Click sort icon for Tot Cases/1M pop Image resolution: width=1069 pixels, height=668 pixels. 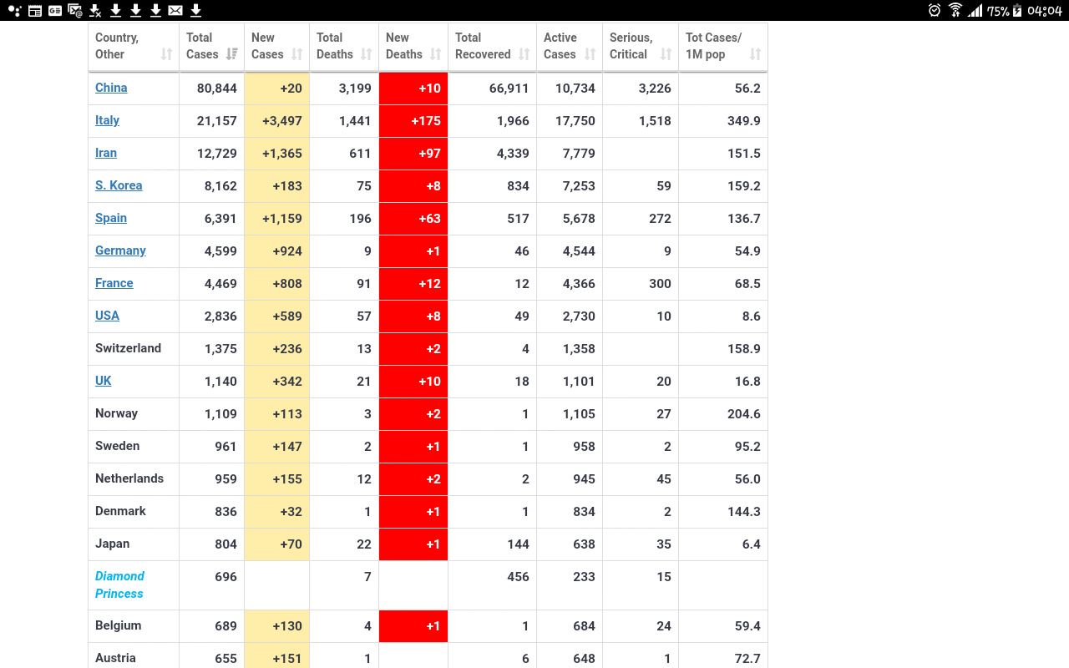coord(756,54)
